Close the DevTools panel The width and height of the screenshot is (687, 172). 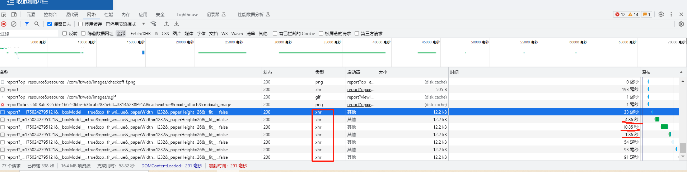[681, 14]
